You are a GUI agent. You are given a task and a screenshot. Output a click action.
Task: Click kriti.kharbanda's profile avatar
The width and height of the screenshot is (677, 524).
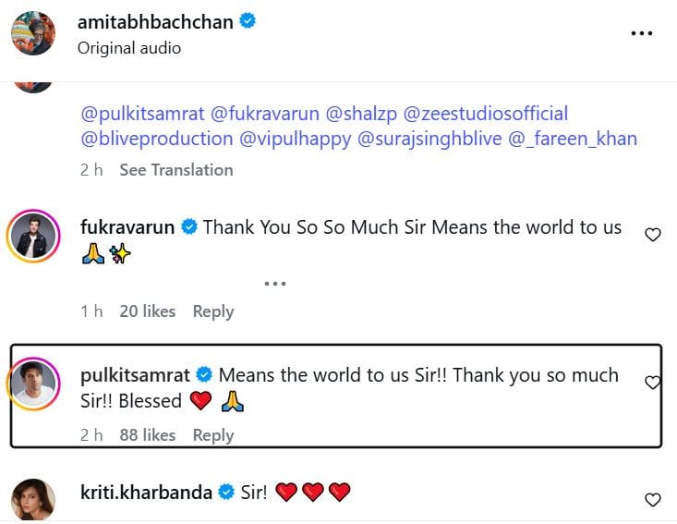[x=33, y=502]
